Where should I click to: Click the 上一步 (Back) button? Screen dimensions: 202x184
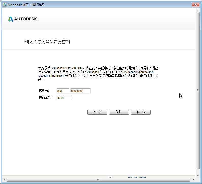[97, 112]
